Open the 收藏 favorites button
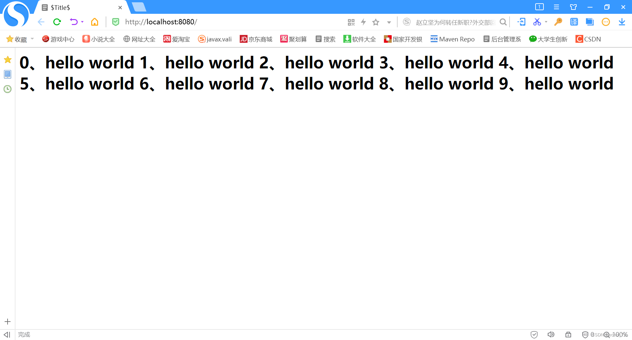 (x=16, y=39)
